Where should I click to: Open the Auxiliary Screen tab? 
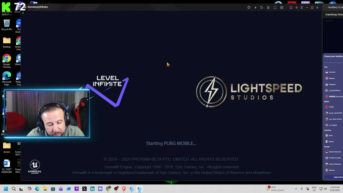pyautogui.click(x=335, y=7)
